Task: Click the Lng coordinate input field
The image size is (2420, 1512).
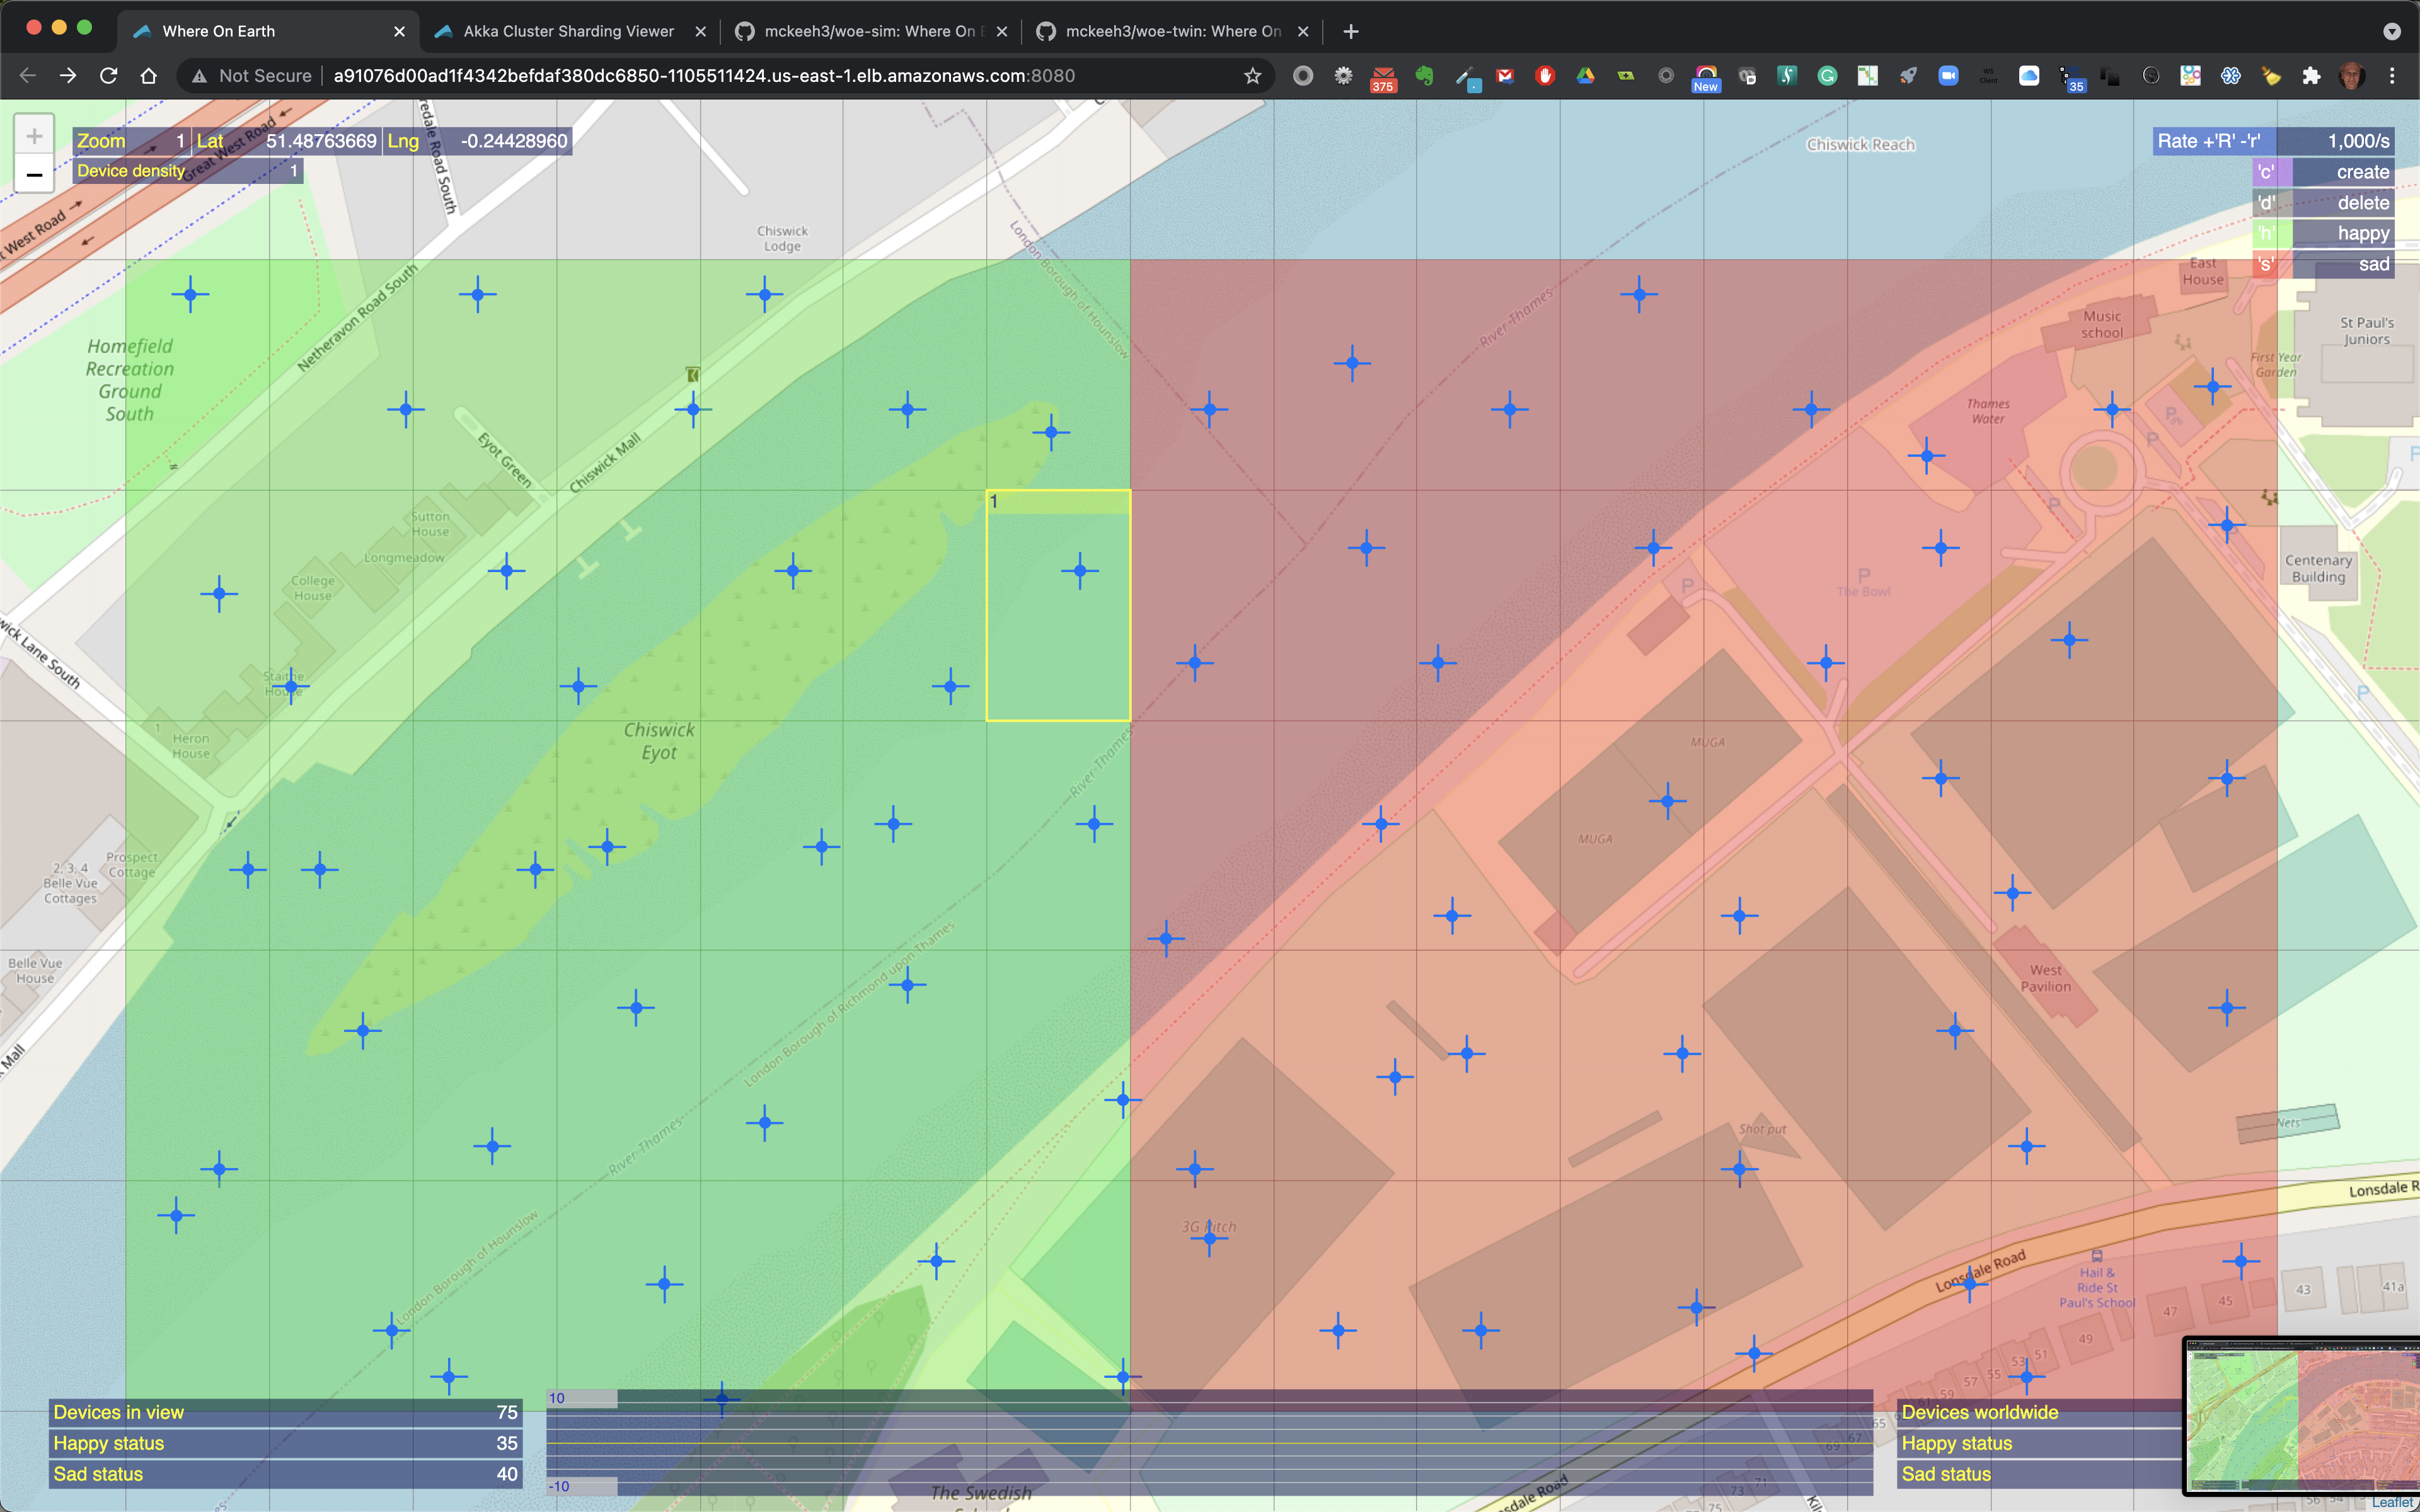Action: 510,141
